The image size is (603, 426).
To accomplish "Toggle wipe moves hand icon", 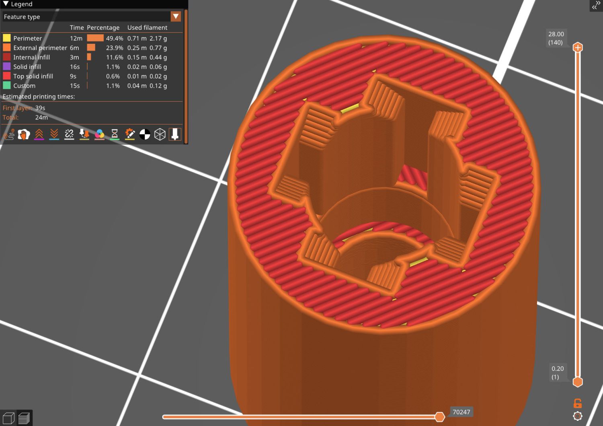I will point(24,134).
